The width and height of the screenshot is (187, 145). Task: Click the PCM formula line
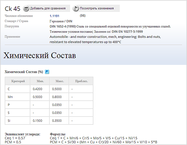tap(104, 142)
